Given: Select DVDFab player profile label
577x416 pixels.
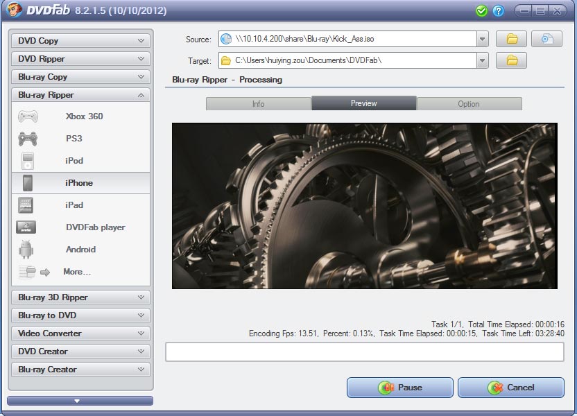Looking at the screenshot, I should (x=95, y=227).
